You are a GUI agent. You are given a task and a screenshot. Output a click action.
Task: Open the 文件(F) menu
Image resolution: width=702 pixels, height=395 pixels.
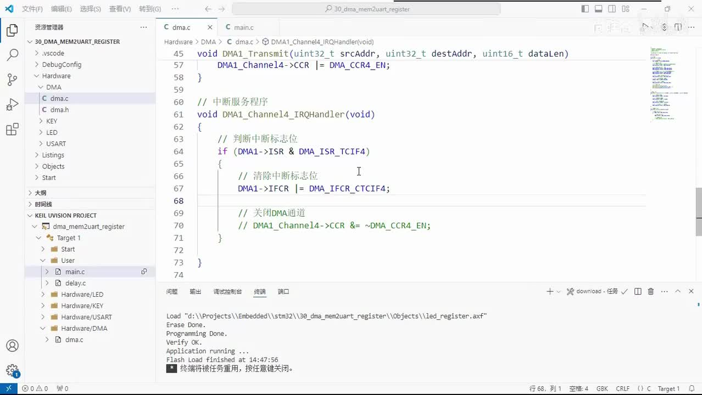[x=32, y=9]
